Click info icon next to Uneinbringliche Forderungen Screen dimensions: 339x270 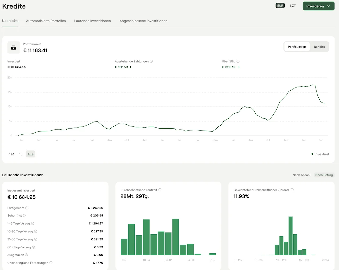(51, 263)
